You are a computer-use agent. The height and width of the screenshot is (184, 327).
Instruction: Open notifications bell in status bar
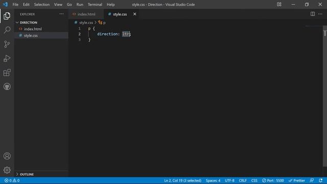coord(320,180)
